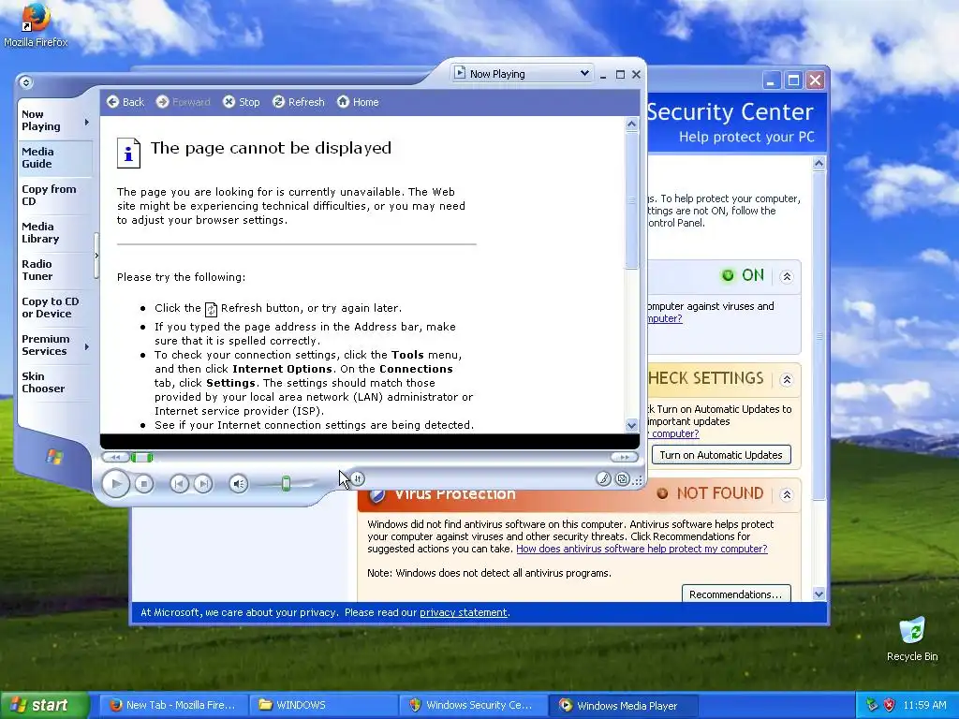Open the antivirus software help link
Image resolution: width=959 pixels, height=719 pixels.
pos(642,549)
